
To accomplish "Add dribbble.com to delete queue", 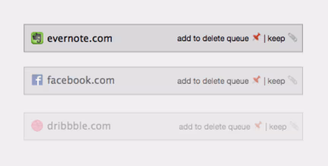I will 214,127.
